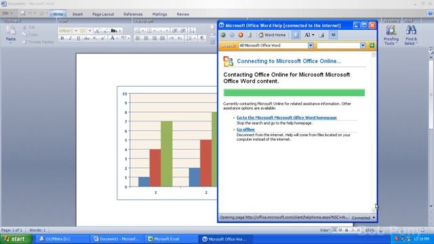Toggle Subscript formatting in the Font group

click(95, 38)
